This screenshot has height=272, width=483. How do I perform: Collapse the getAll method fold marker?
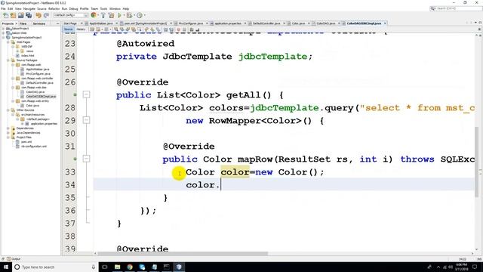point(87,94)
